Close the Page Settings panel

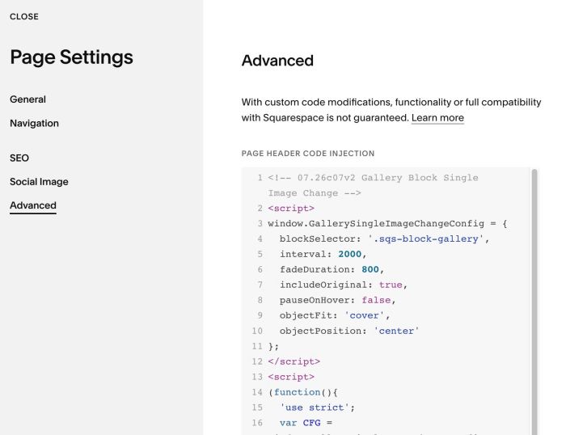[x=24, y=17]
